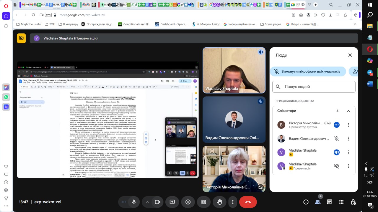Open '6. Модуль Assign' bookmark
Image resolution: width=378 pixels, height=212 pixels.
click(x=206, y=24)
